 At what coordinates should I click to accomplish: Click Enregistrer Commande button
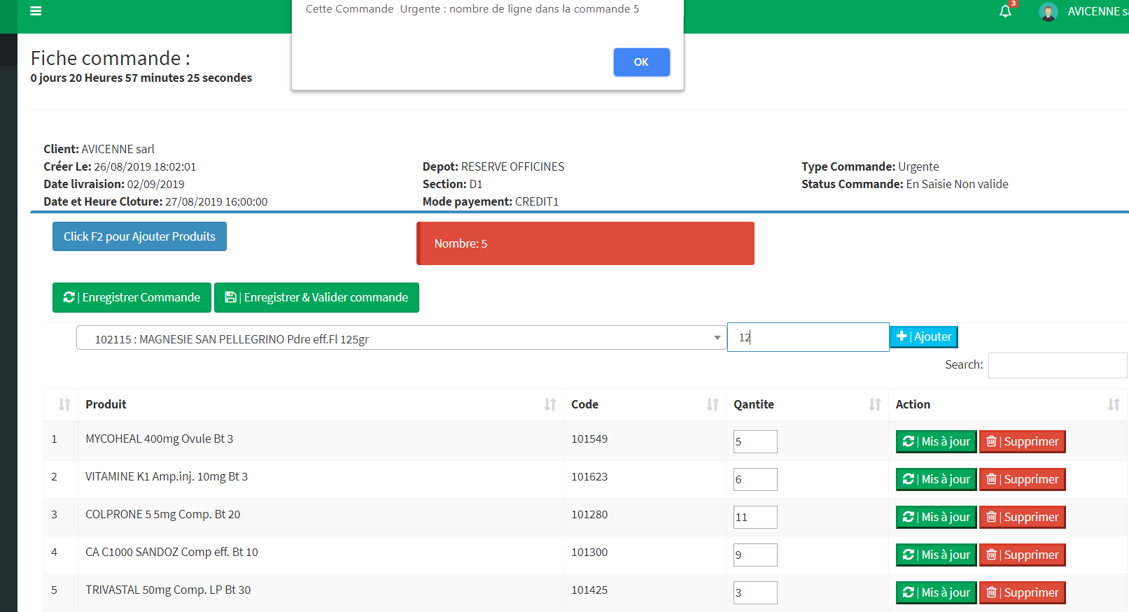tap(132, 297)
